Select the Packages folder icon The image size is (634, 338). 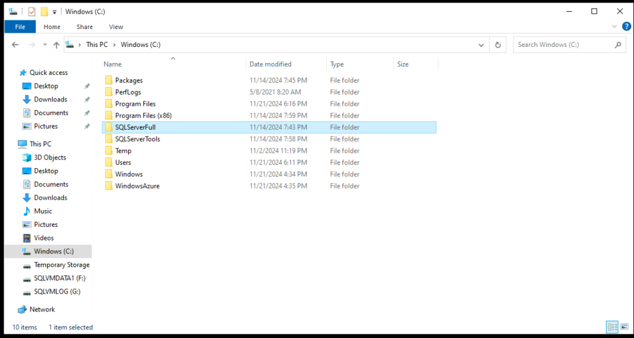(x=108, y=80)
